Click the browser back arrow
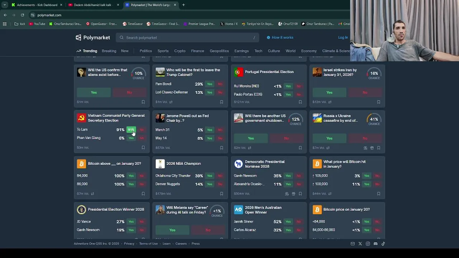The width and height of the screenshot is (459, 258). pos(5,15)
